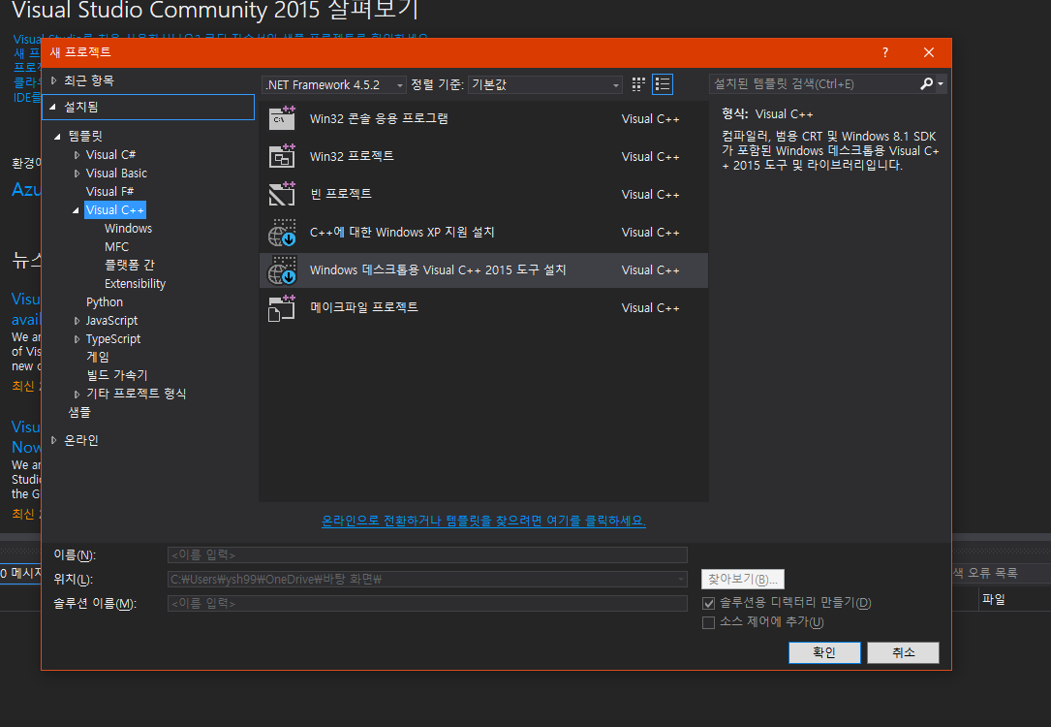Expand the TypeScript tree node
Image resolution: width=1051 pixels, height=727 pixels.
(x=77, y=339)
